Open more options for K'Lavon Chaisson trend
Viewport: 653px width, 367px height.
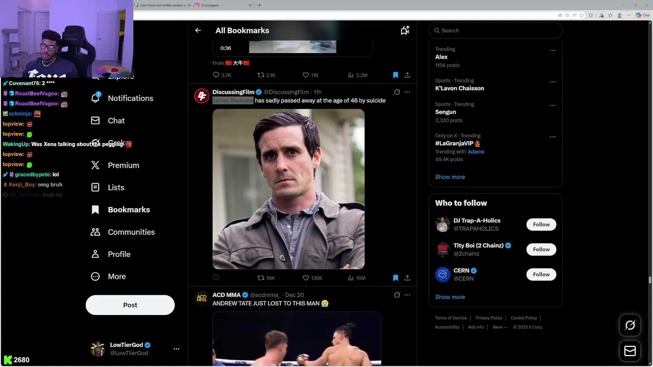[x=552, y=82]
